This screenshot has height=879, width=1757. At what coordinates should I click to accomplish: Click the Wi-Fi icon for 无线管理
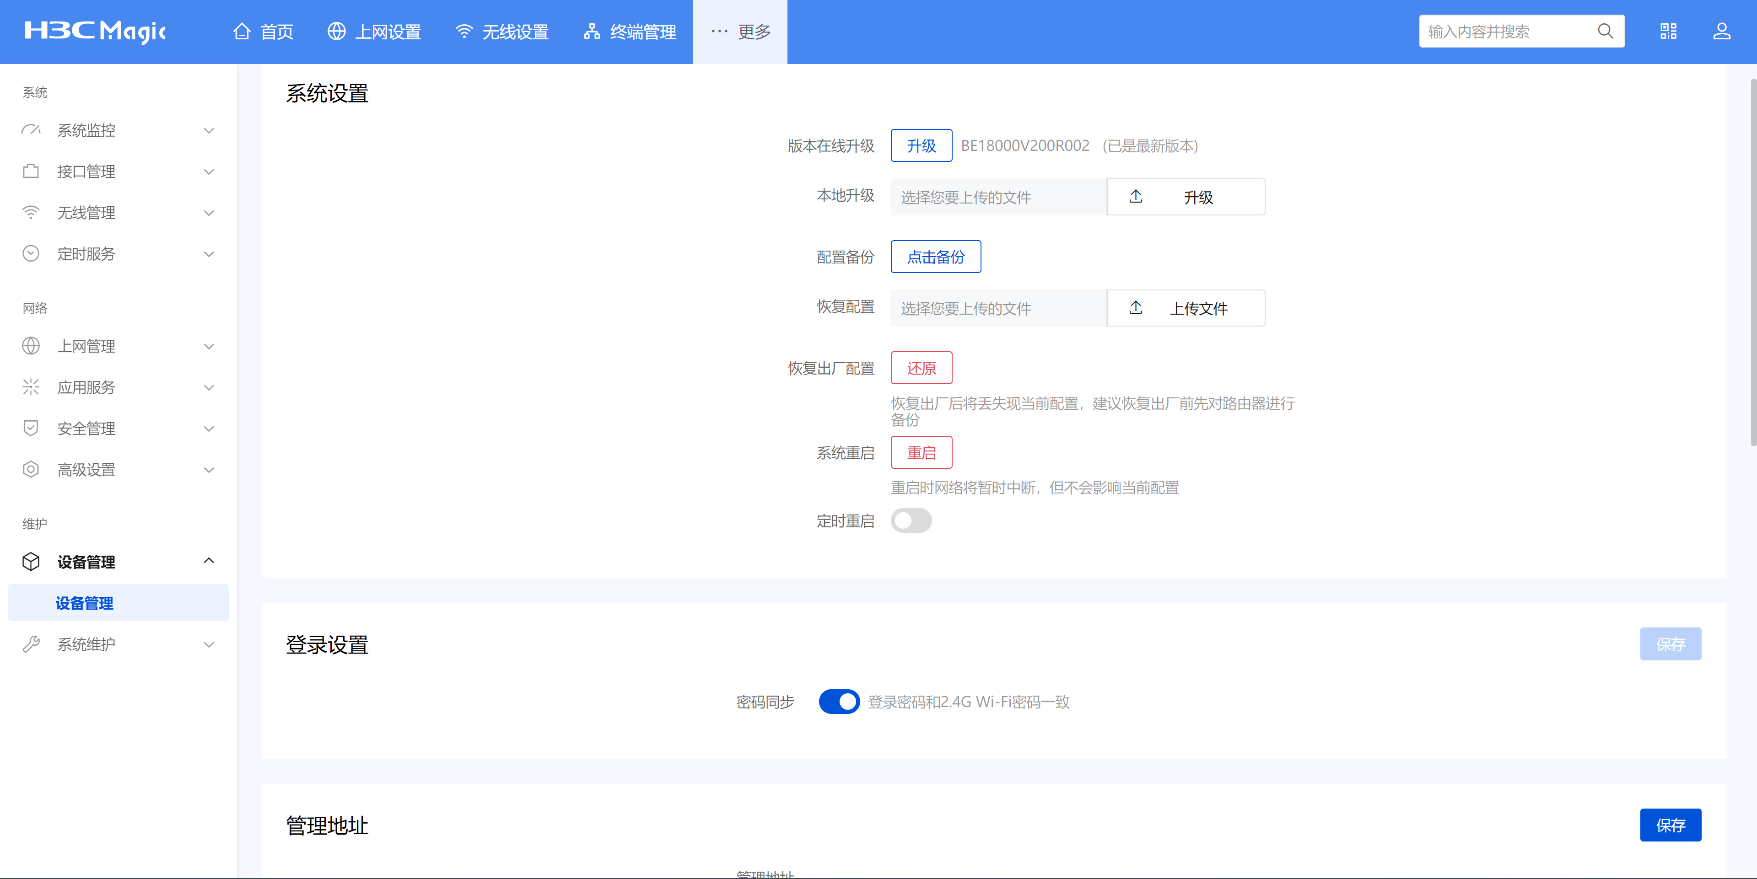click(x=31, y=212)
